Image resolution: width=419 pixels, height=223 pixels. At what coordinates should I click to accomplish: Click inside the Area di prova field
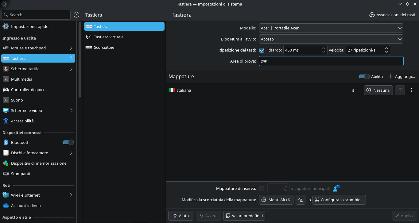pos(331,61)
